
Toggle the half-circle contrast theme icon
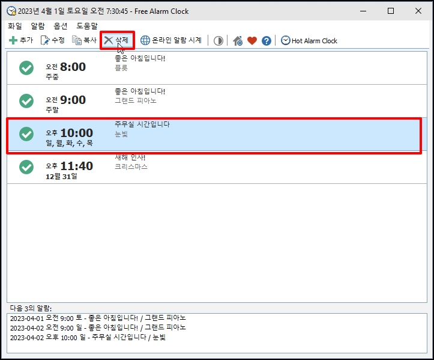(218, 41)
